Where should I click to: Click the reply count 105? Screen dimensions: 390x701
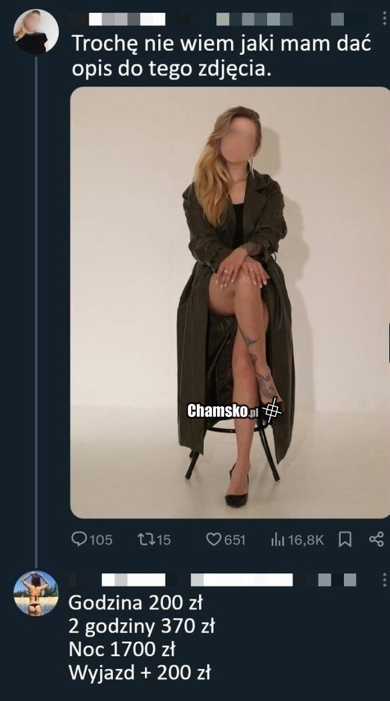[100, 540]
